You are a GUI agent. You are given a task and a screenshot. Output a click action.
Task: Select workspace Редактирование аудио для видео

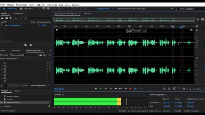(131, 9)
